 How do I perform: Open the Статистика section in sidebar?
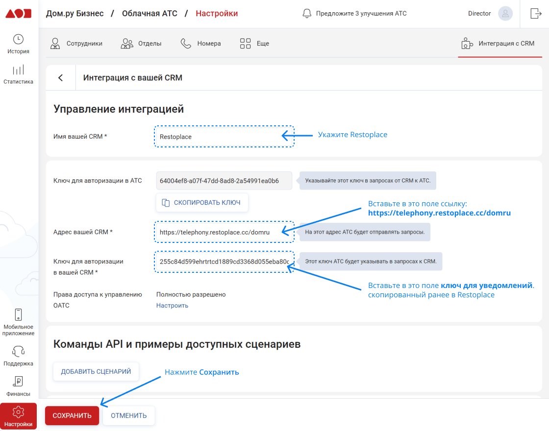tap(18, 74)
